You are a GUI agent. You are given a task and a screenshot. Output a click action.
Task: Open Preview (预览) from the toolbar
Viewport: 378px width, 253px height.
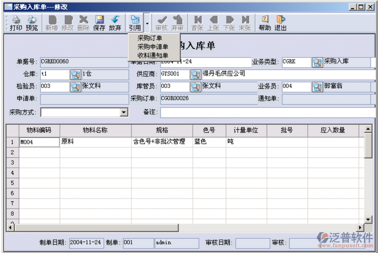(32, 23)
